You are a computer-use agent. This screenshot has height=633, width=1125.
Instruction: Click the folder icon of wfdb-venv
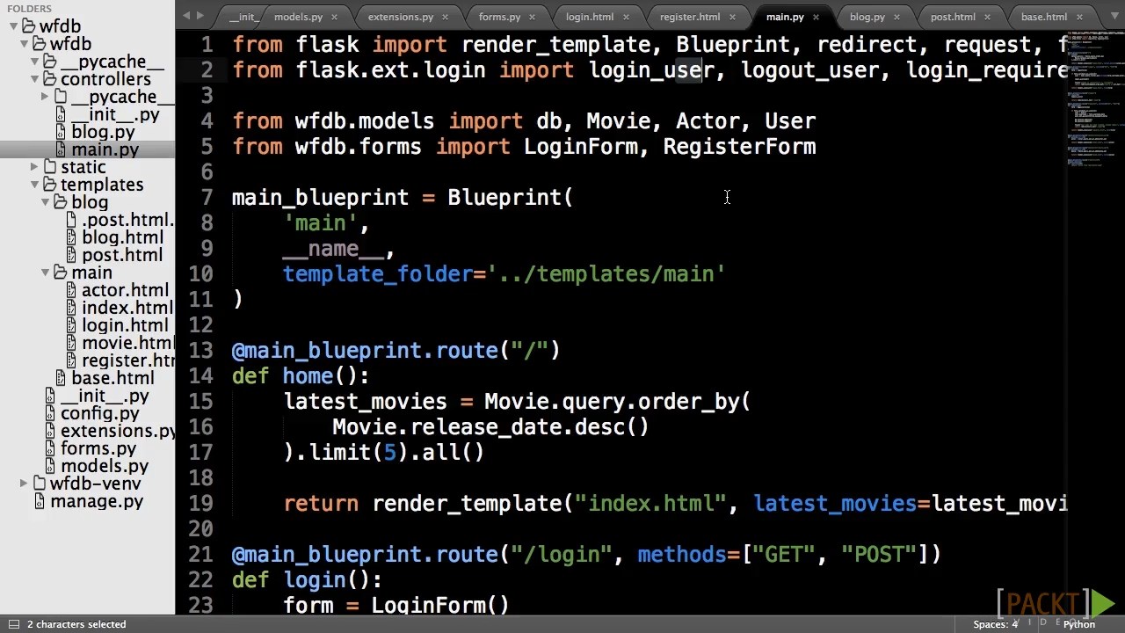coord(40,484)
